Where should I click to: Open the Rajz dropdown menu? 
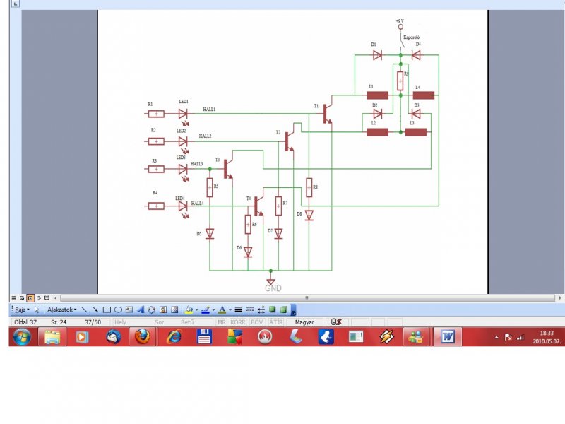click(22, 310)
